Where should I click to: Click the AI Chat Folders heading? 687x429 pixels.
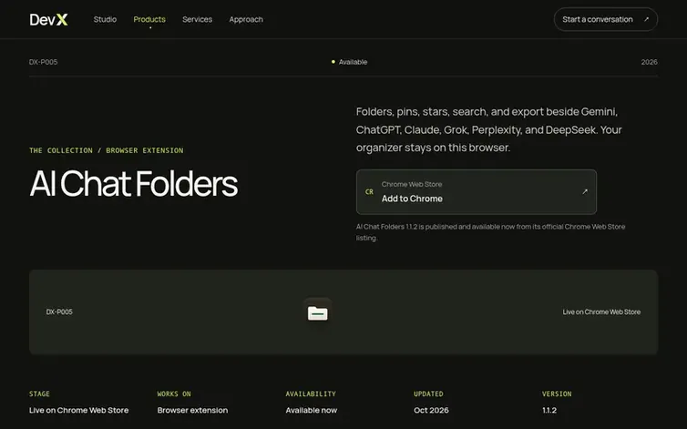pyautogui.click(x=134, y=184)
